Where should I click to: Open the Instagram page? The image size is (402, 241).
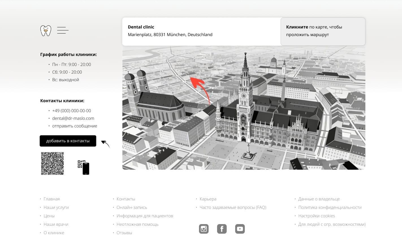204,229
